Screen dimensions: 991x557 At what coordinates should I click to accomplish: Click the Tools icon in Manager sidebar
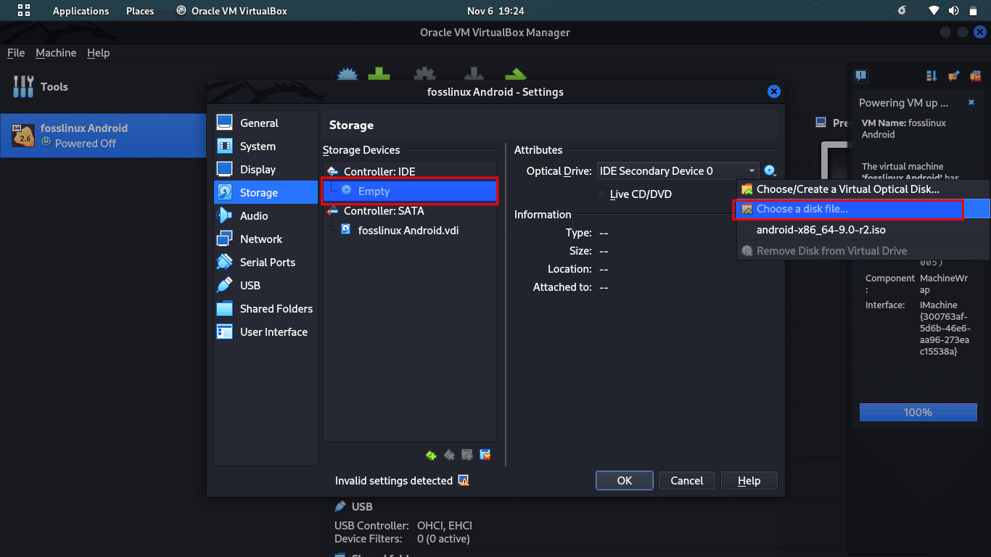pos(24,86)
